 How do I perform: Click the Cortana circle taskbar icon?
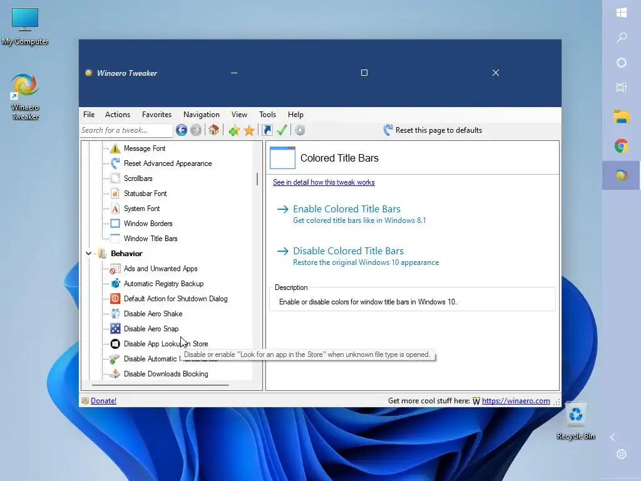click(622, 63)
